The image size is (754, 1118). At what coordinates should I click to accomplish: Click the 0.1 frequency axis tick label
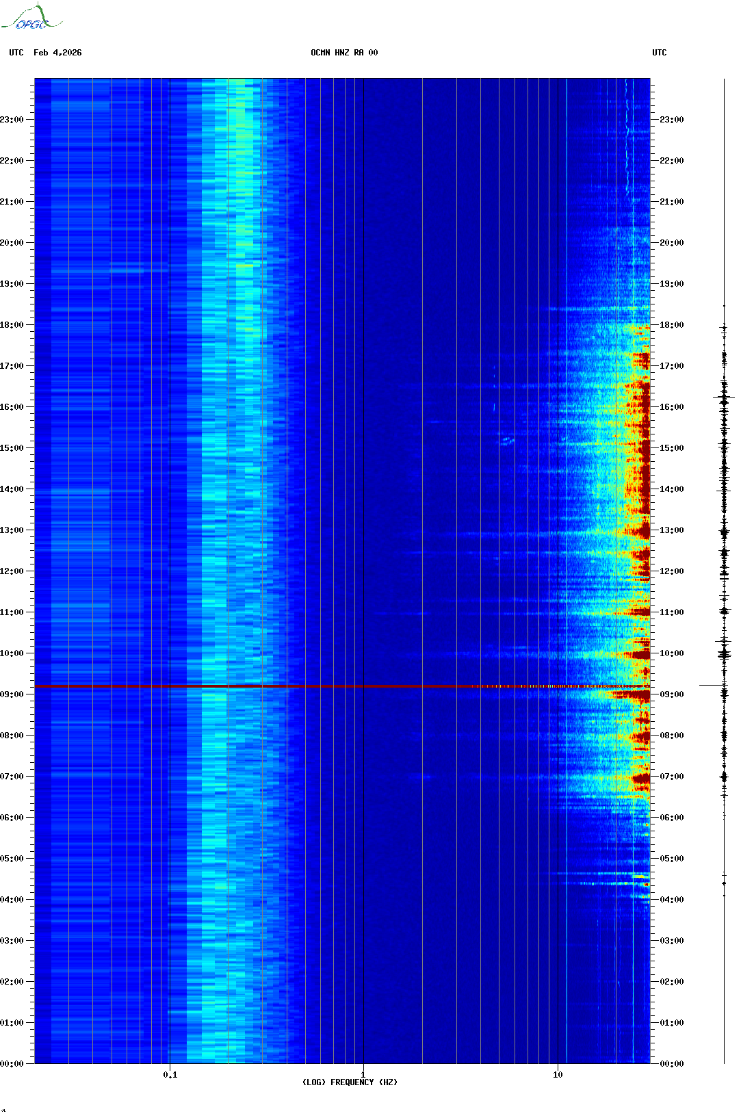(x=170, y=1074)
